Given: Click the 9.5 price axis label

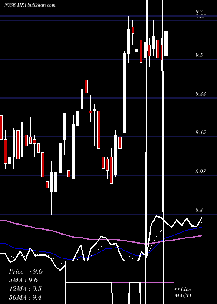Looking at the screenshot, I should [x=199, y=55].
